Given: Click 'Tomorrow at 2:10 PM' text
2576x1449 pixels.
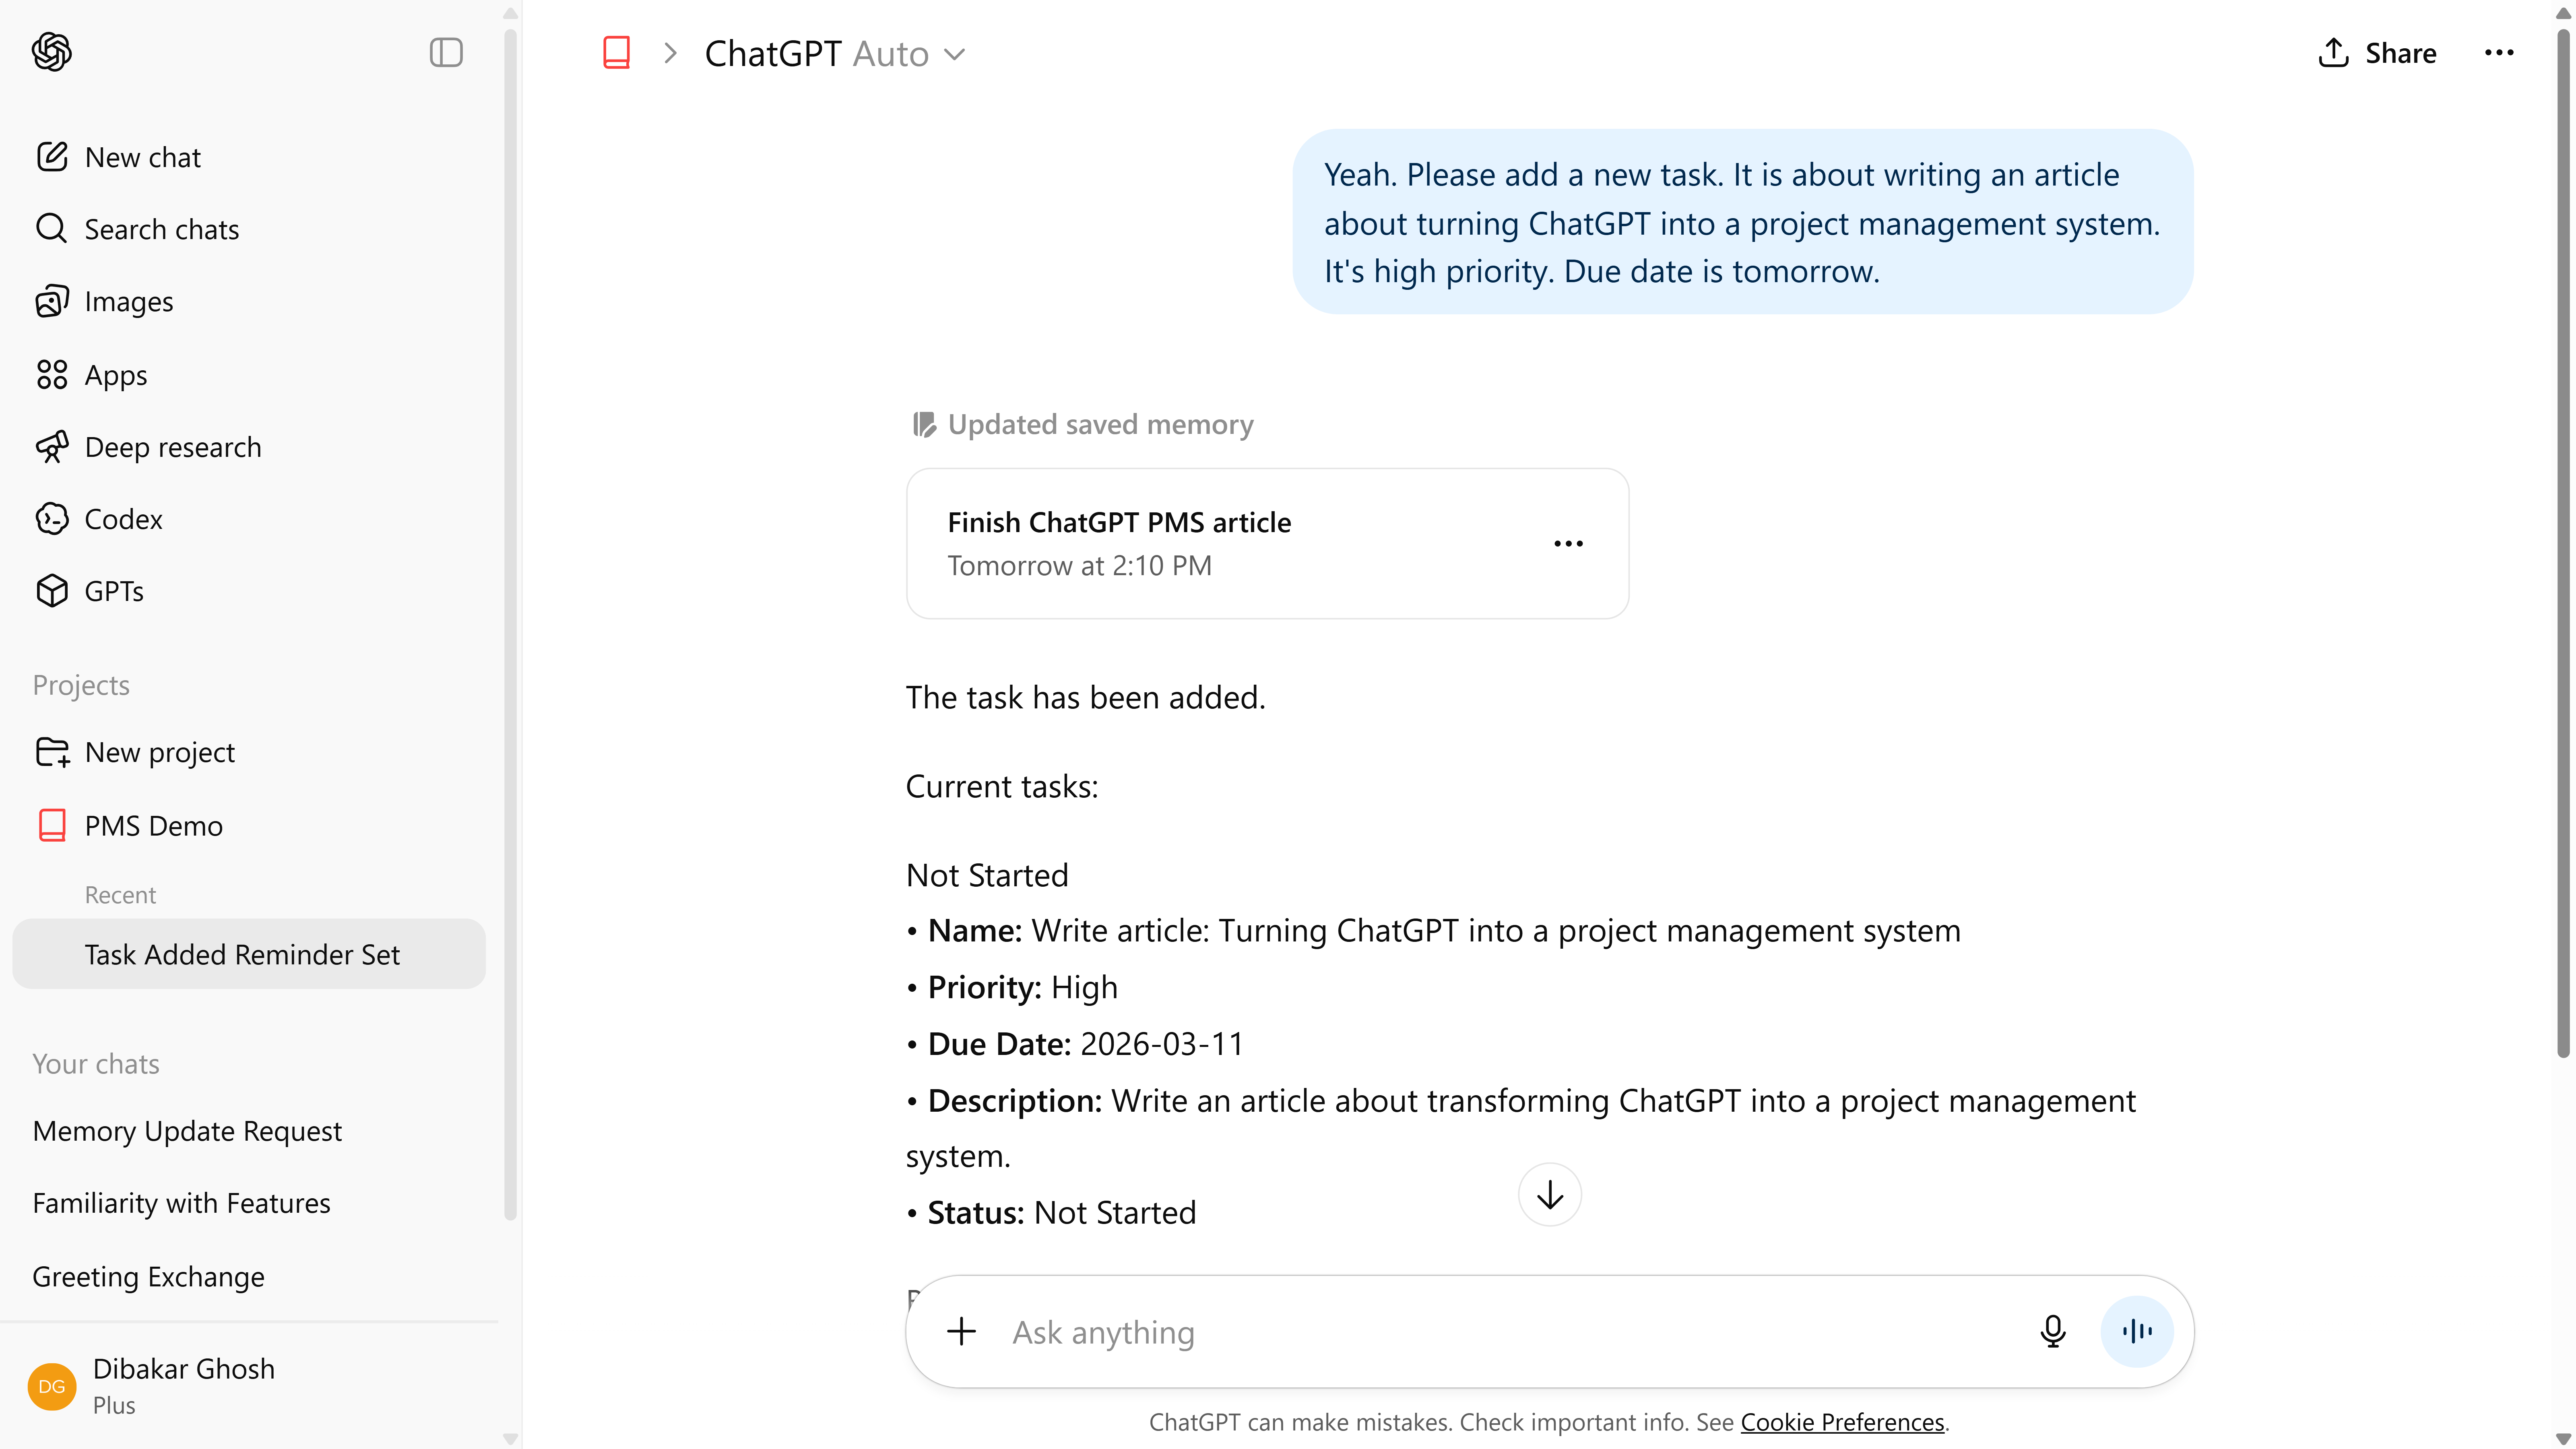Looking at the screenshot, I should point(1079,566).
